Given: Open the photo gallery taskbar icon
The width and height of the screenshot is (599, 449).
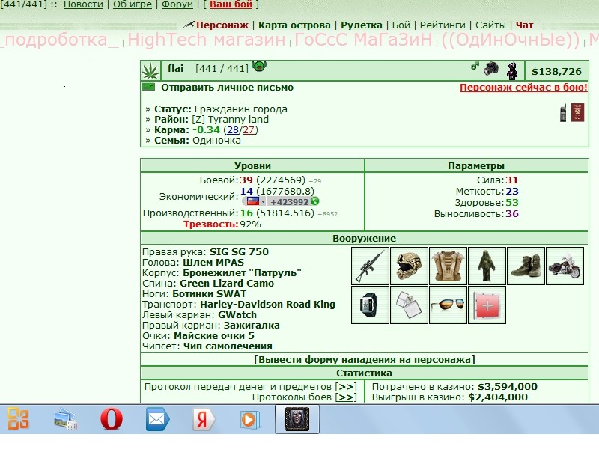Looking at the screenshot, I should [x=65, y=419].
